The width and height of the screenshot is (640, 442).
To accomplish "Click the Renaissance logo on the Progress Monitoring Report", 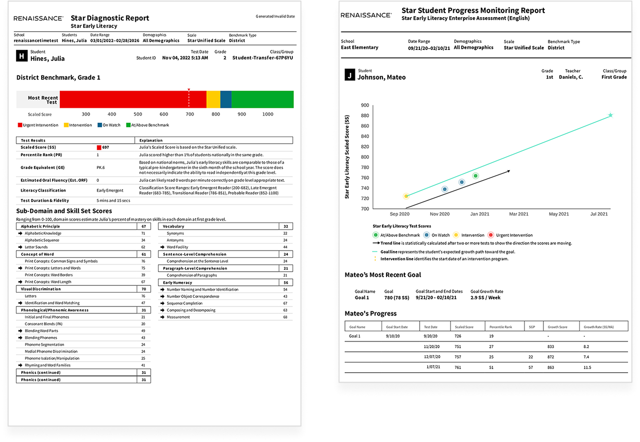I will pyautogui.click(x=366, y=15).
